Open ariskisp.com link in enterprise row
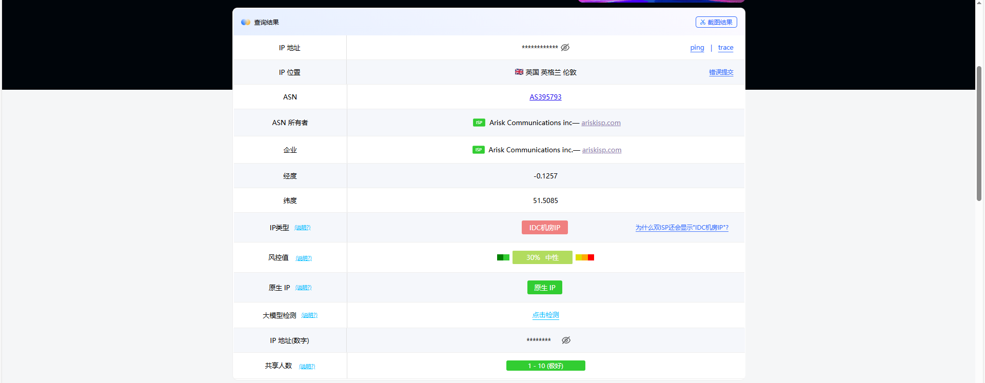Viewport: 985px width, 383px height. [601, 150]
